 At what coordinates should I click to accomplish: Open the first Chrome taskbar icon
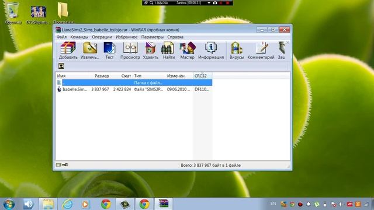[105, 204]
